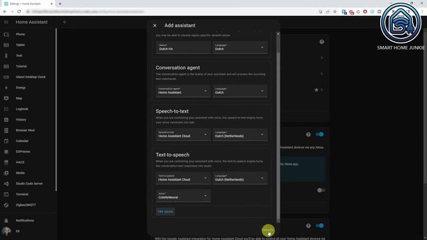Click the Media icon in sidebar
The image size is (427, 240).
pos(6,173)
